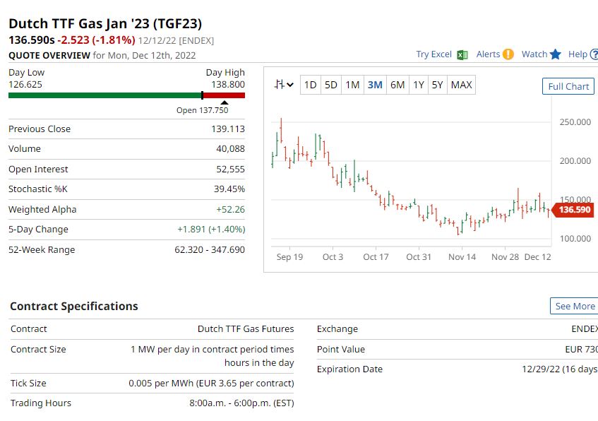The image size is (598, 421).
Task: Switch to 1Y chart view
Action: click(x=419, y=85)
